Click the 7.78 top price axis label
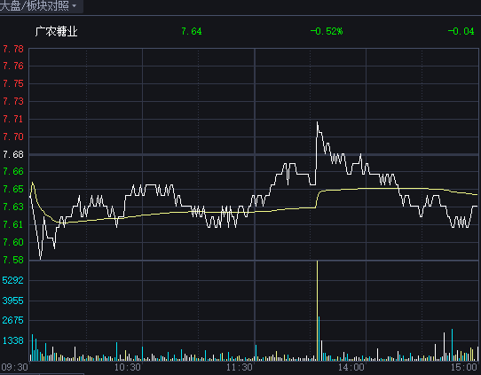 tap(13, 49)
